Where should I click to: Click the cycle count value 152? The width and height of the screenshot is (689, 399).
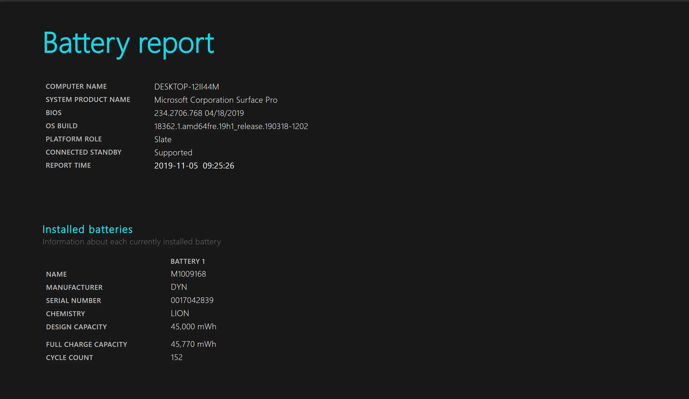pyautogui.click(x=176, y=357)
